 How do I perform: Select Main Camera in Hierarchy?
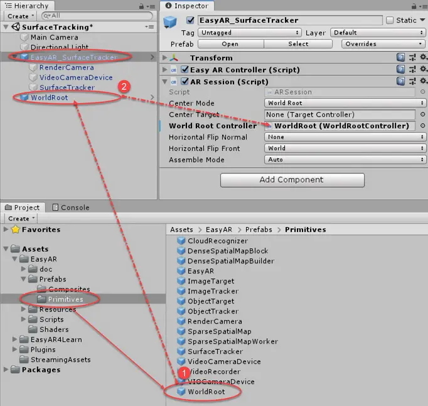pyautogui.click(x=55, y=37)
